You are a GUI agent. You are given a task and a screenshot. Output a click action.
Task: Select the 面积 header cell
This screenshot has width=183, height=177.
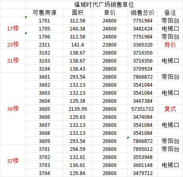[77, 12]
